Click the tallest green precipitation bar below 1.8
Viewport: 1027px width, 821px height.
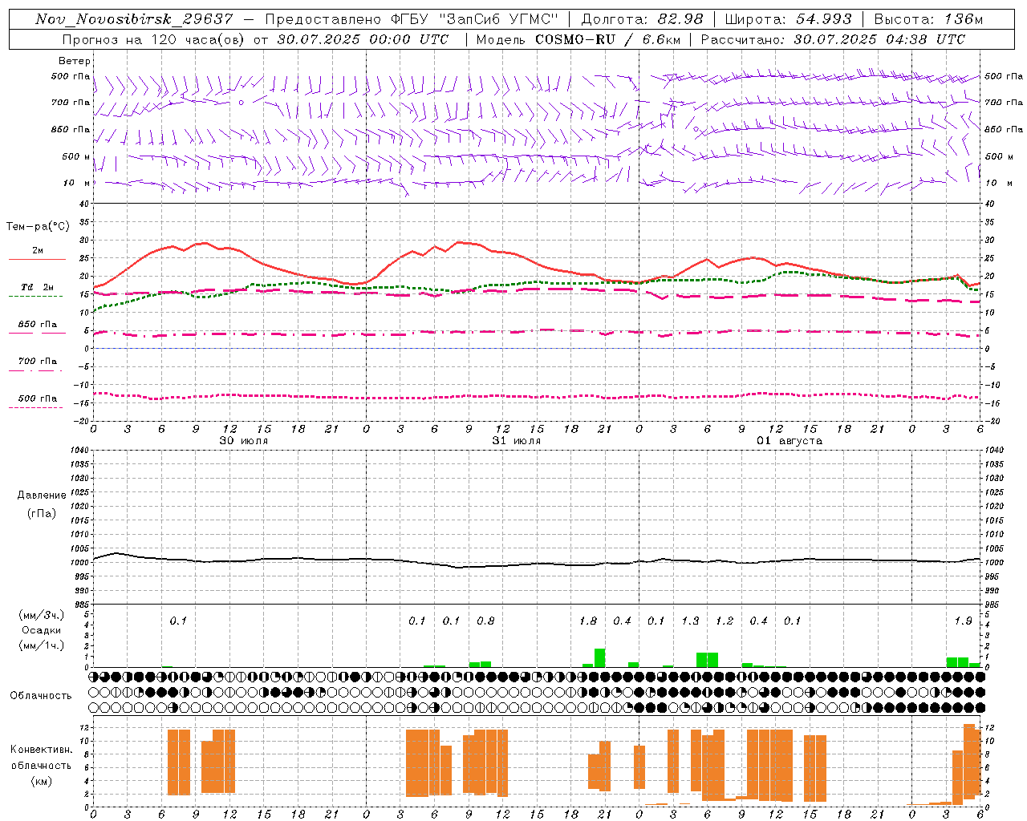599,657
